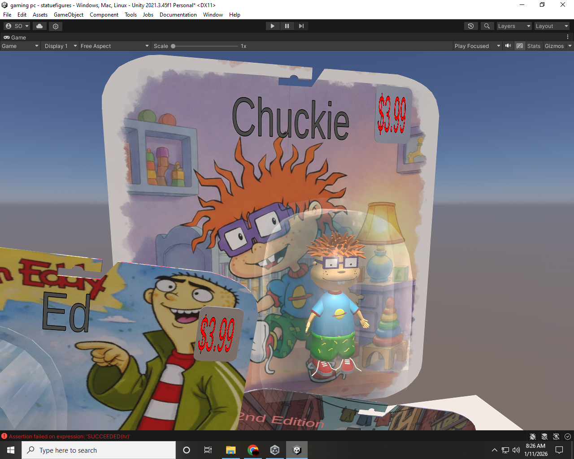Open the Play Focused dropdown
Screen dimensions: 574x459
(x=477, y=46)
